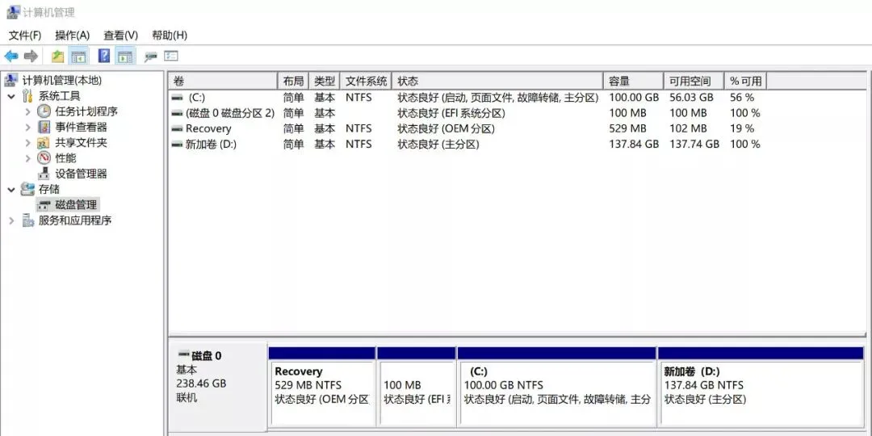Click the Refresh/connect toolbar icon
Image resolution: width=872 pixels, height=436 pixels.
pos(150,57)
